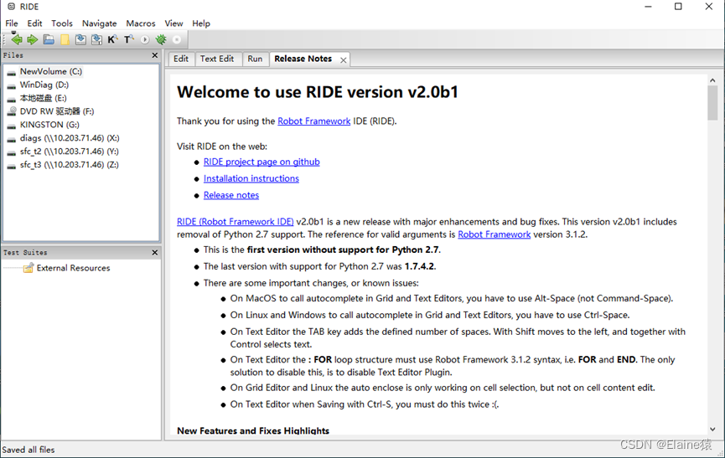Open Robot Framework link before version 3.1.2

click(x=494, y=234)
